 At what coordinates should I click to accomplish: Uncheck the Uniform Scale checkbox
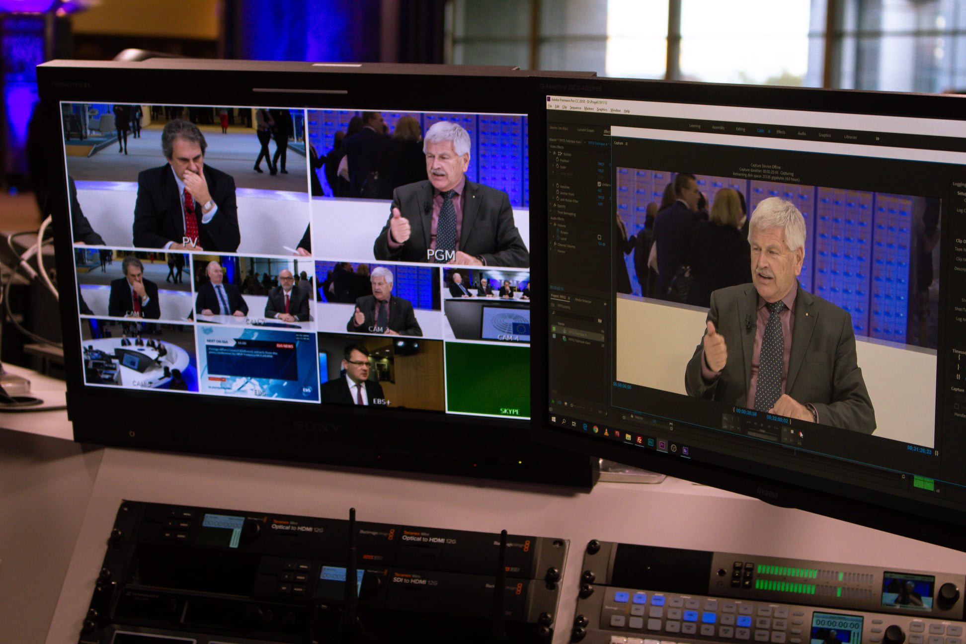coord(599,184)
